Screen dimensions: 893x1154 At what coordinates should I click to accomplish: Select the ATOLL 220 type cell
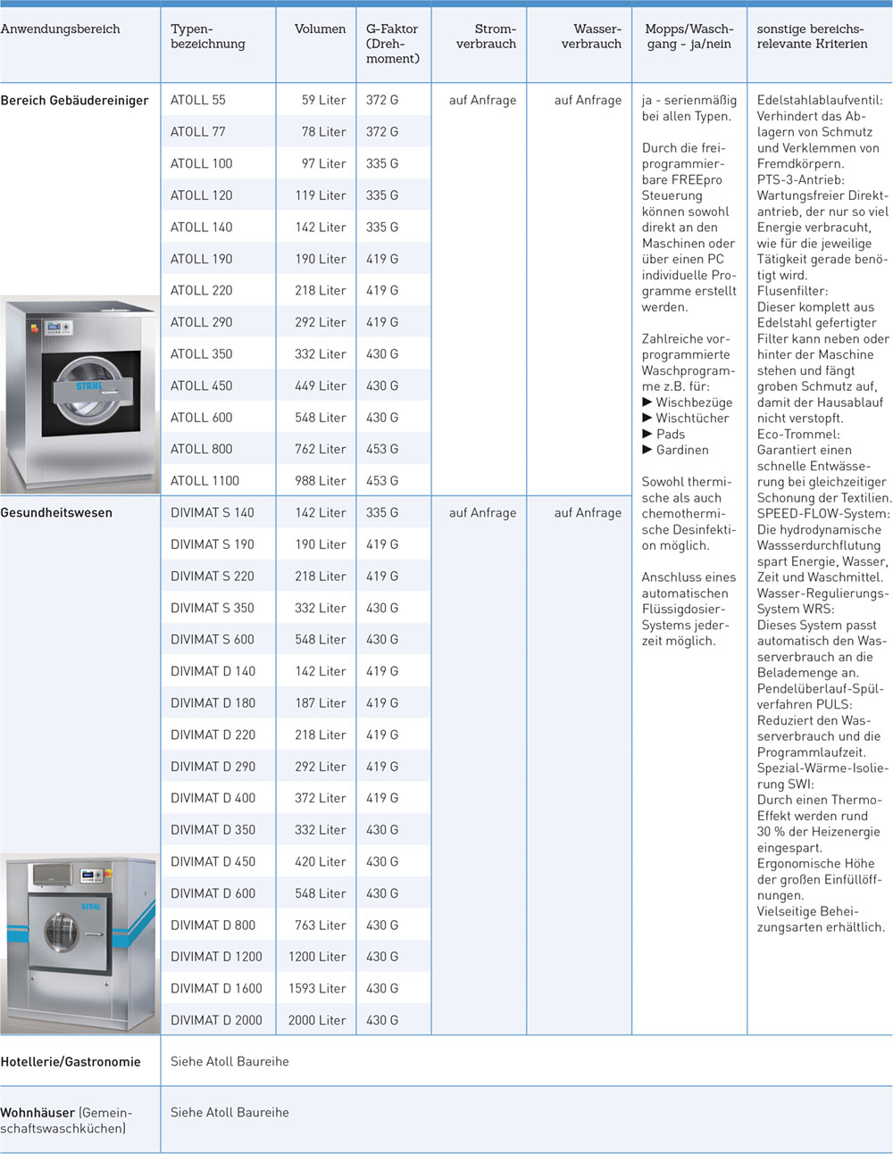click(202, 290)
